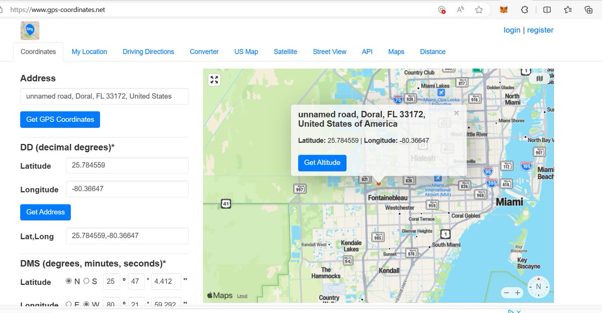Click the DD Longitude input field
The image size is (602, 313).
(x=127, y=189)
